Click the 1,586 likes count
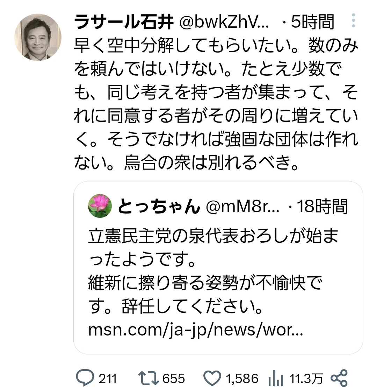The height and width of the screenshot is (387, 377). (x=242, y=378)
